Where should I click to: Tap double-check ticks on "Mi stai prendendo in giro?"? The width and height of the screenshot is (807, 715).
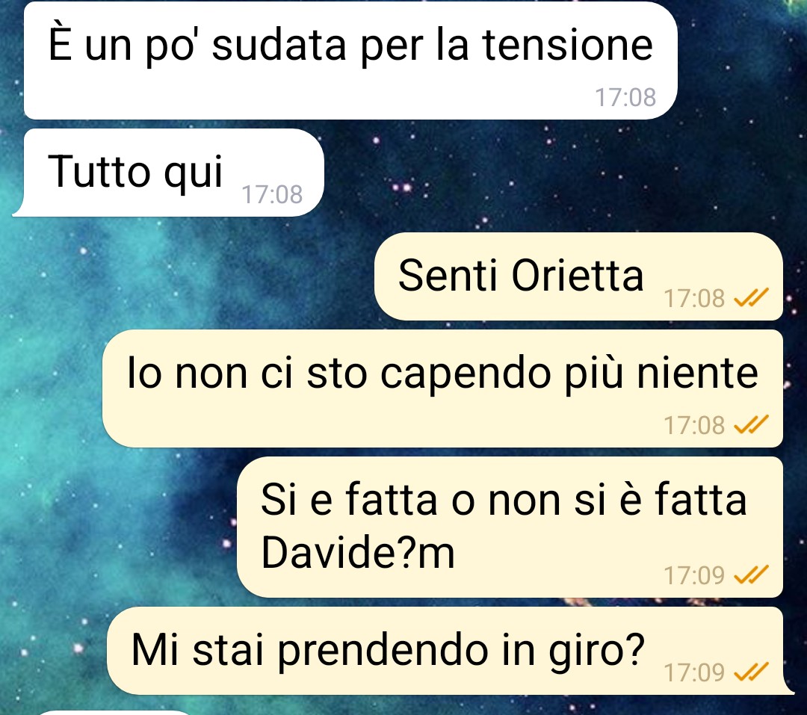(751, 671)
